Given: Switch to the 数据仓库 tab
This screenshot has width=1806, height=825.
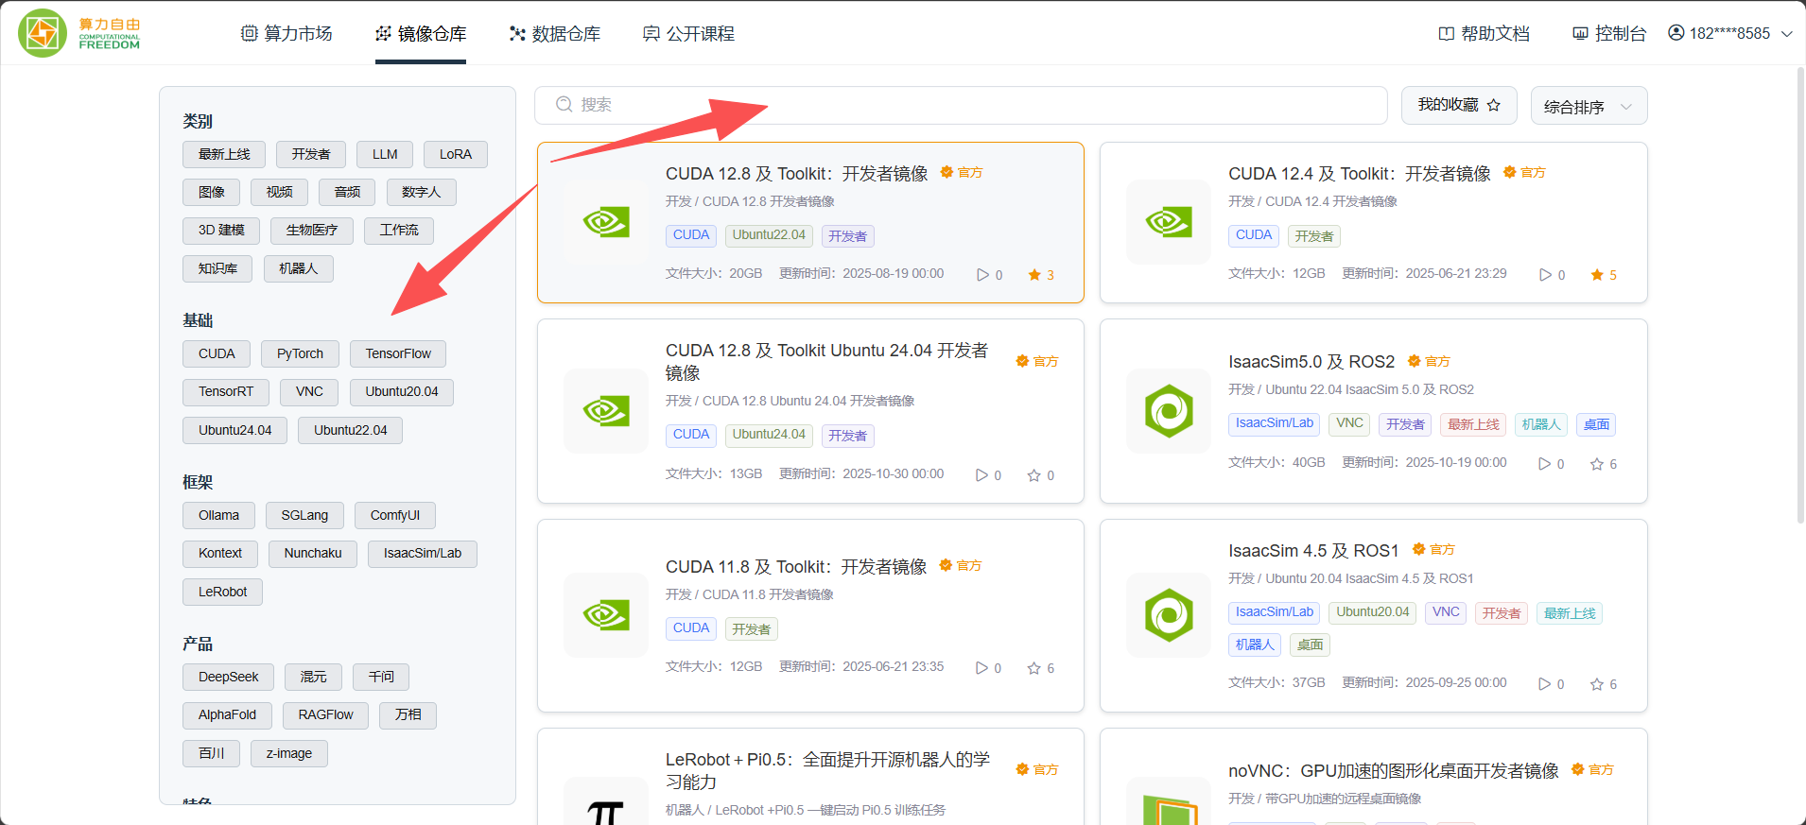Looking at the screenshot, I should coord(555,33).
